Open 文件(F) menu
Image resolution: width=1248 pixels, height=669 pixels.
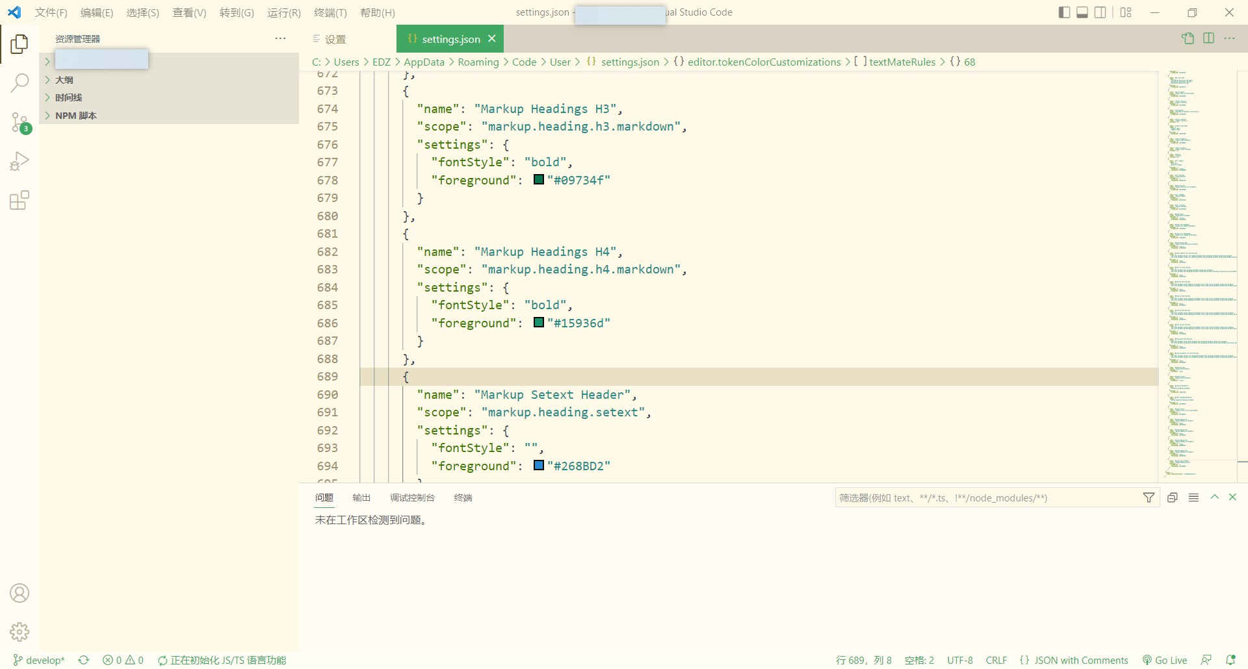click(51, 12)
